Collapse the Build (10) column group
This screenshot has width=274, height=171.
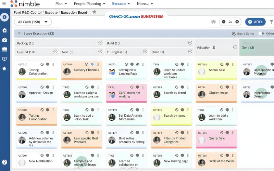(190, 42)
